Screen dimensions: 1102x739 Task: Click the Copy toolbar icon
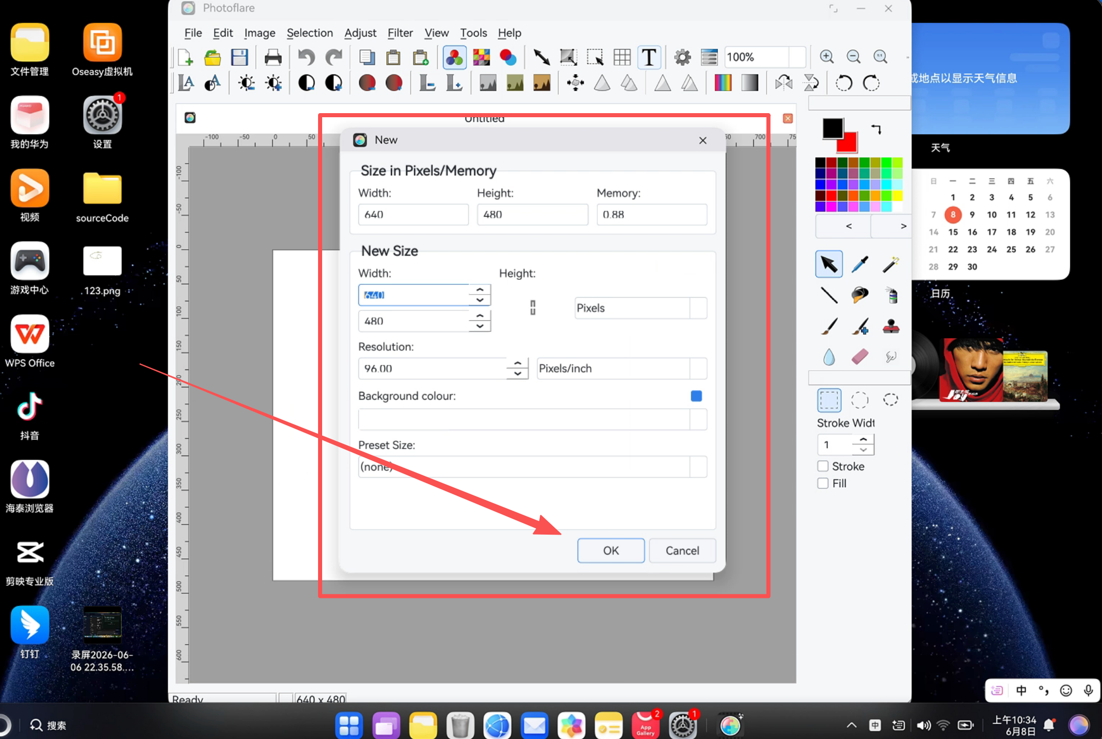[x=366, y=57]
